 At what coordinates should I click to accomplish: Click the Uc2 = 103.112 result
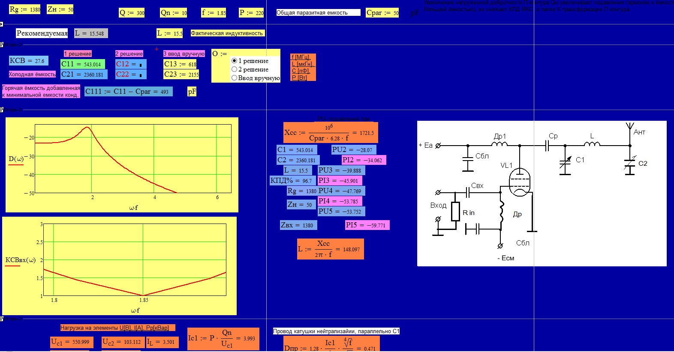tap(123, 342)
